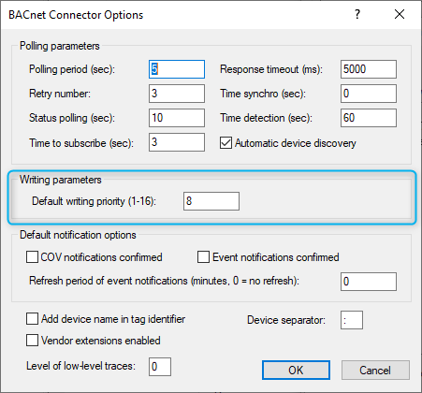Screen dimensions: 422x393
Task: Click the Device separator field
Action: pos(352,320)
